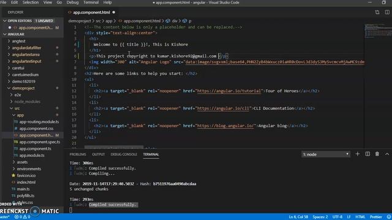This screenshot has height=220, width=392.
Task: Switch to the Problems panel tab
Action: [x=78, y=155]
